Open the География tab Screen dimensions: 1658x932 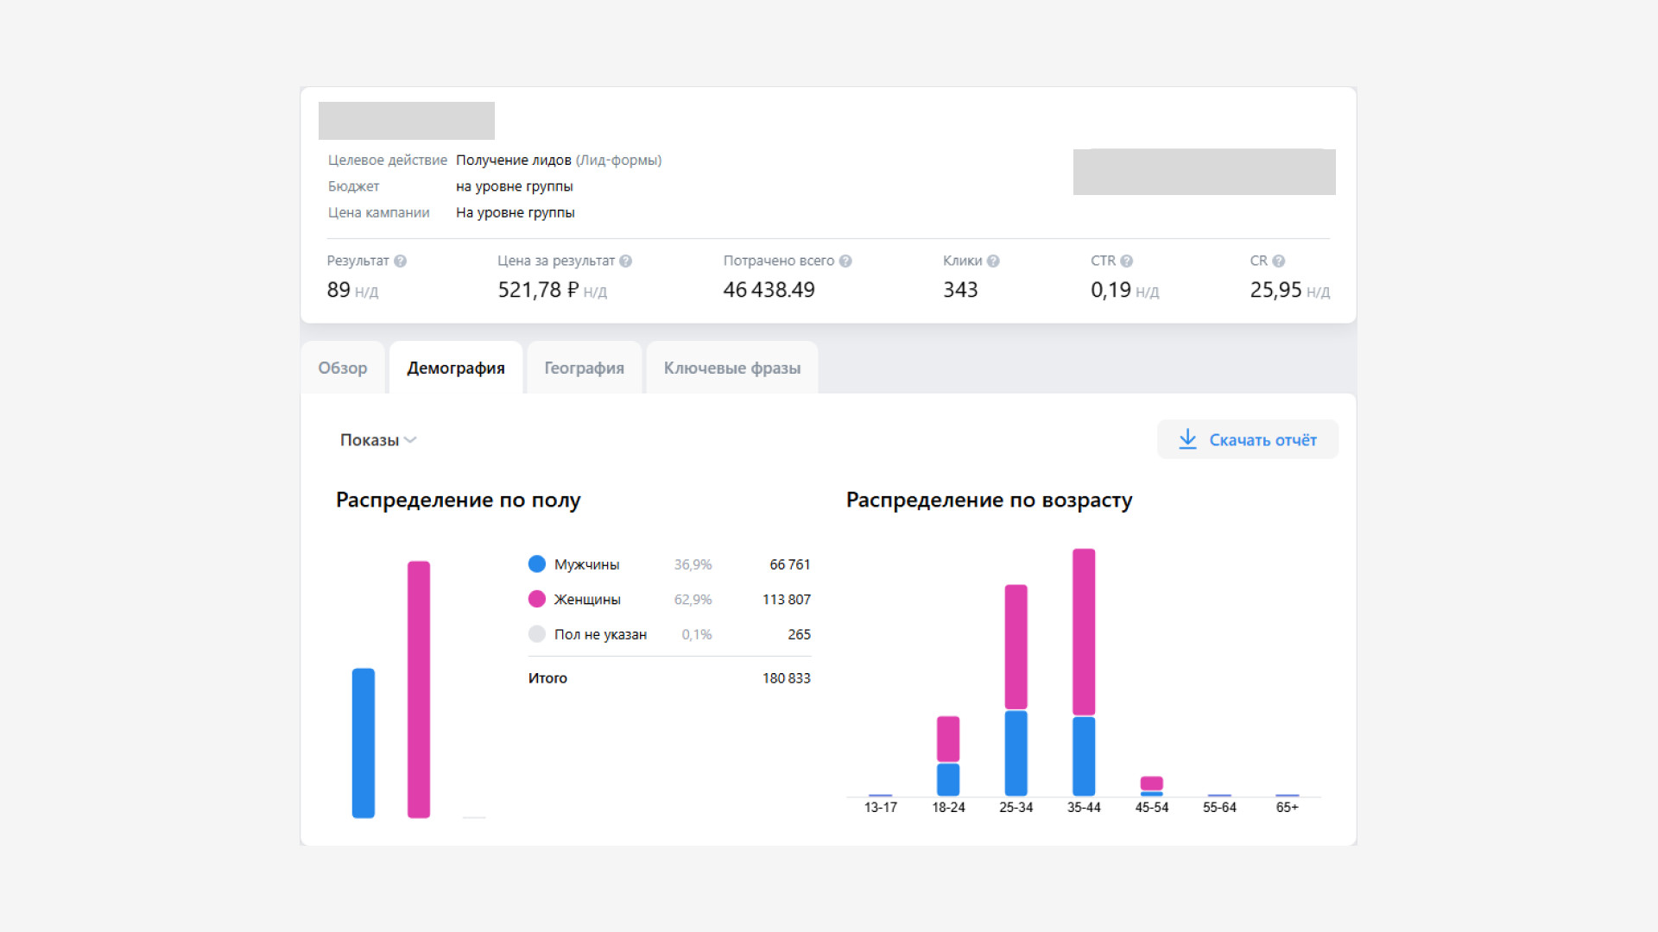click(x=584, y=368)
